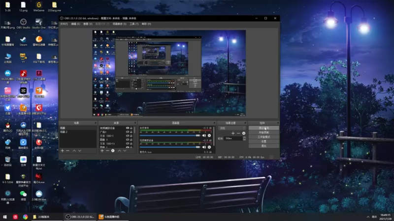This screenshot has width=394, height=221.
Task: Mute the video capture device audio speaker
Action: (204, 147)
